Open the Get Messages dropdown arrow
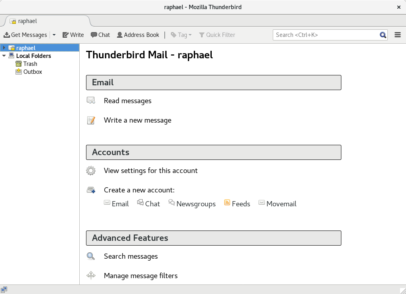 [54, 35]
